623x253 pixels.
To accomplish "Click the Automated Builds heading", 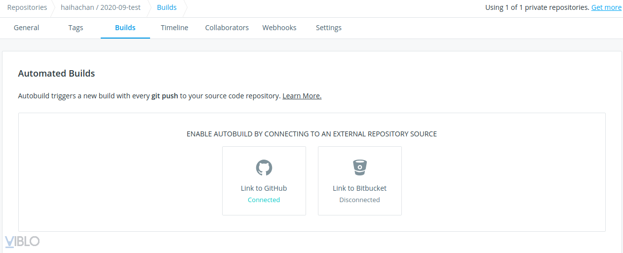I will pyautogui.click(x=56, y=74).
